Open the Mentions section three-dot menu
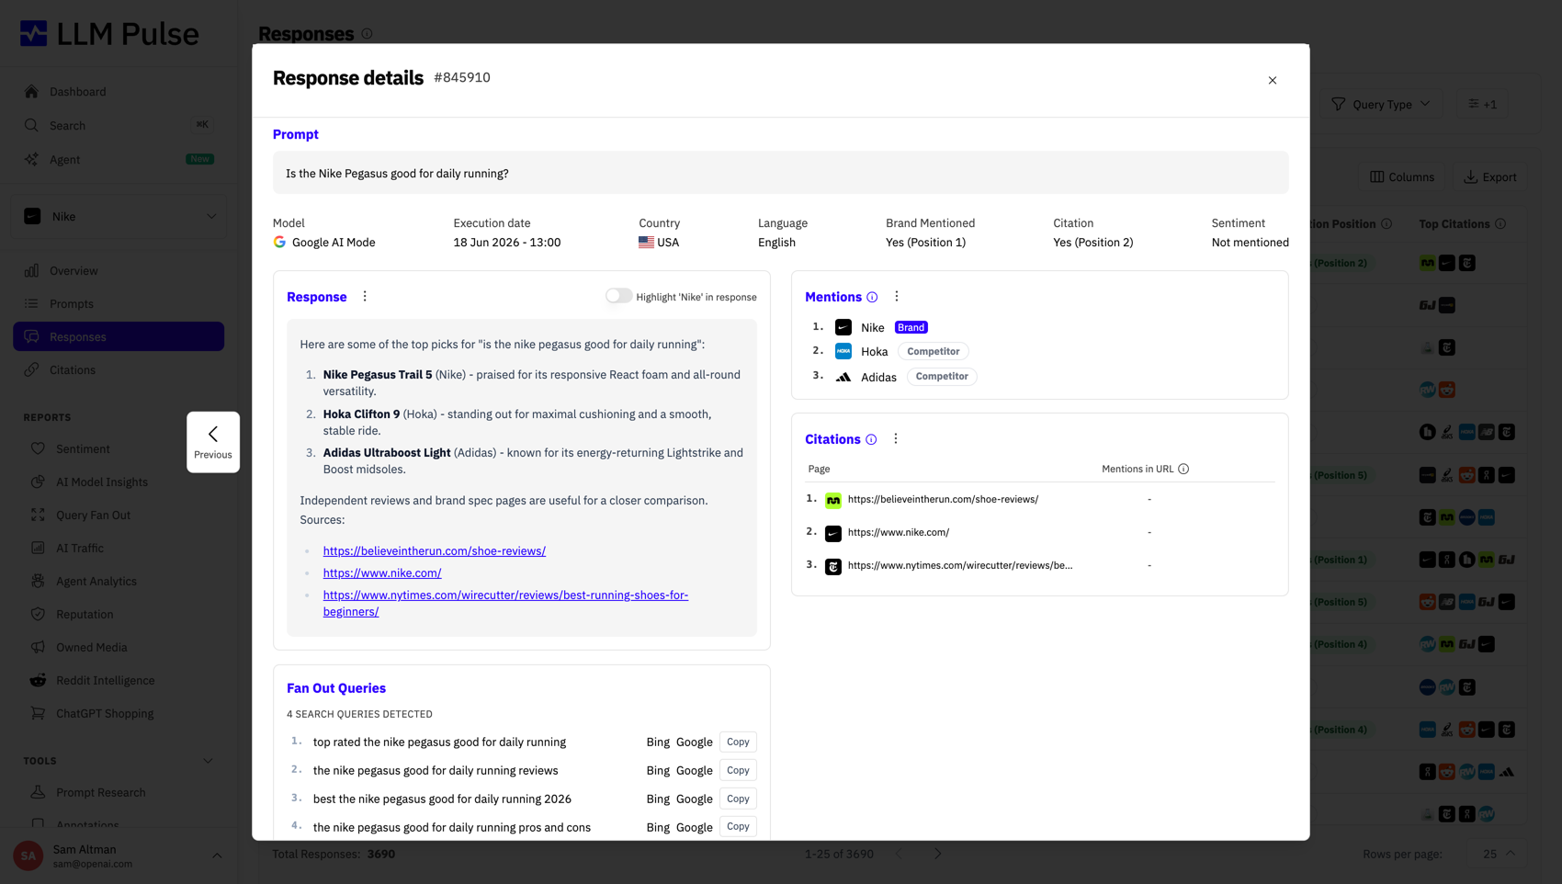The width and height of the screenshot is (1562, 884). (897, 297)
